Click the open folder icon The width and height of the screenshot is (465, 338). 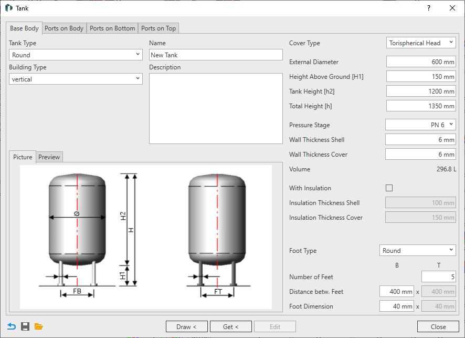click(x=38, y=326)
